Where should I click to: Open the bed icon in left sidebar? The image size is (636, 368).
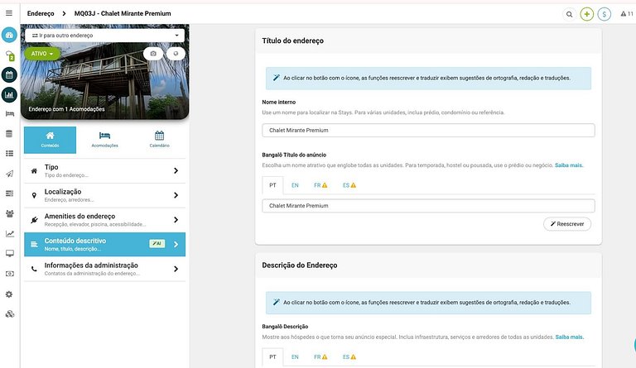coord(10,114)
